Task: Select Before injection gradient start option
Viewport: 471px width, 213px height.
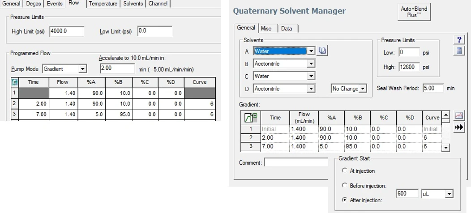Action: tap(345, 185)
